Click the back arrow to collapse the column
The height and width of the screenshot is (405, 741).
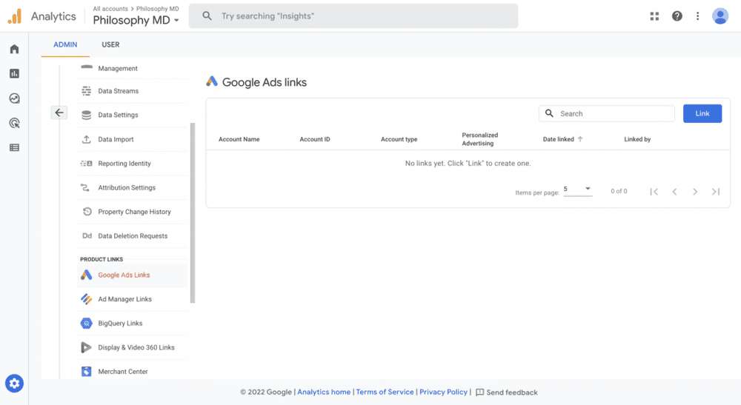(59, 113)
